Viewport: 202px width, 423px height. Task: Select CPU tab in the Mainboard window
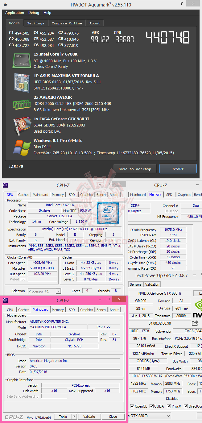[10, 310]
